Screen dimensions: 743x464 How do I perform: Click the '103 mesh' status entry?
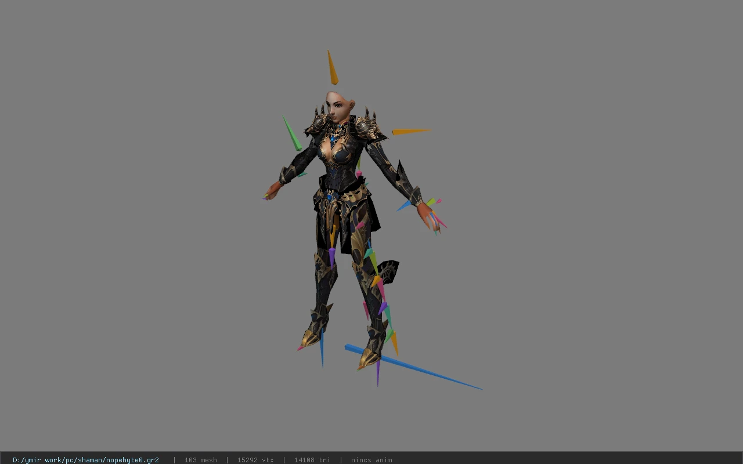(x=200, y=460)
